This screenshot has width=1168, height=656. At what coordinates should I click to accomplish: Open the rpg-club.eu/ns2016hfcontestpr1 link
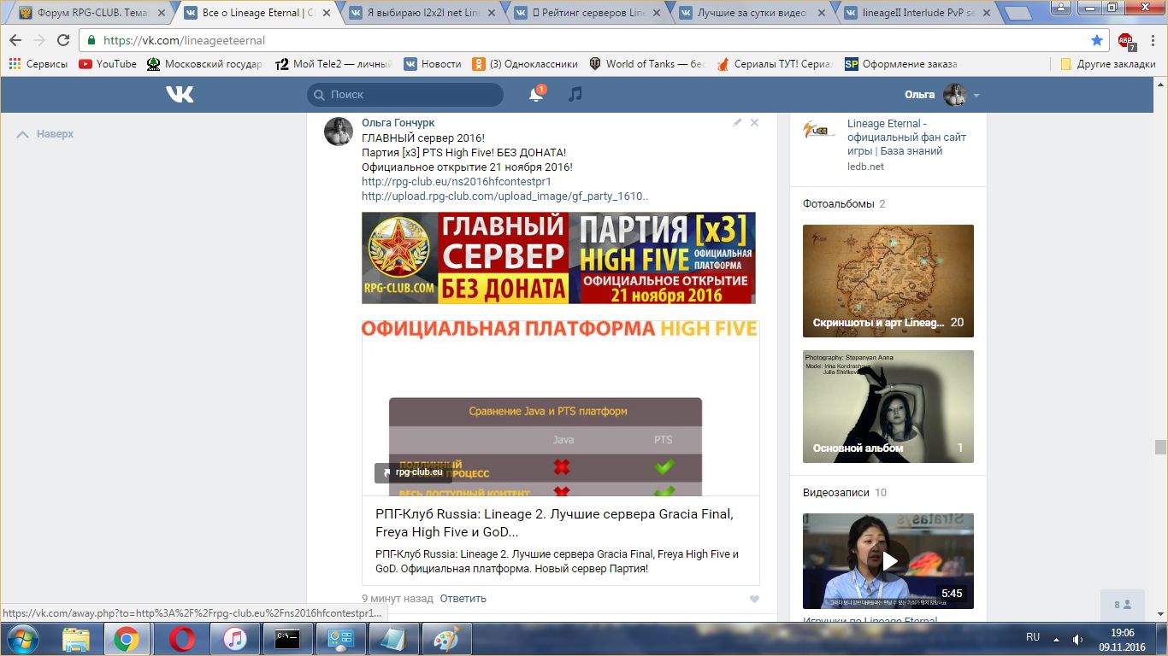(x=457, y=182)
